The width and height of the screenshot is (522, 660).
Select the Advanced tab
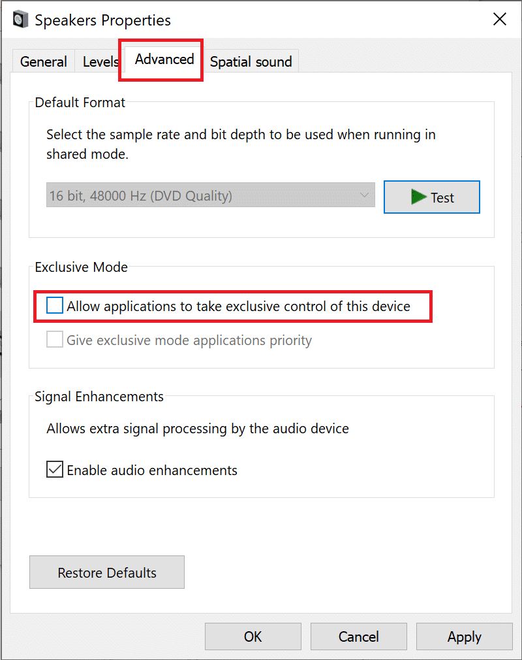tap(164, 59)
